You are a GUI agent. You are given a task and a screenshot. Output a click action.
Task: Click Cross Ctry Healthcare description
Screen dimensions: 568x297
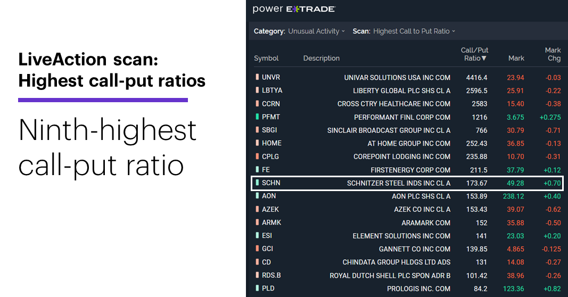[x=394, y=104]
